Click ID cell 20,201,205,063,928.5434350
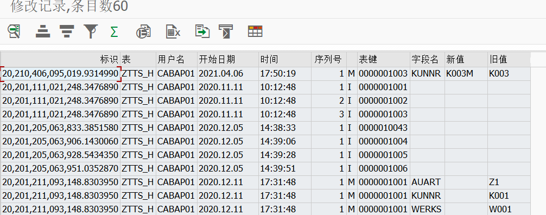This screenshot has height=215, width=546. click(61, 155)
